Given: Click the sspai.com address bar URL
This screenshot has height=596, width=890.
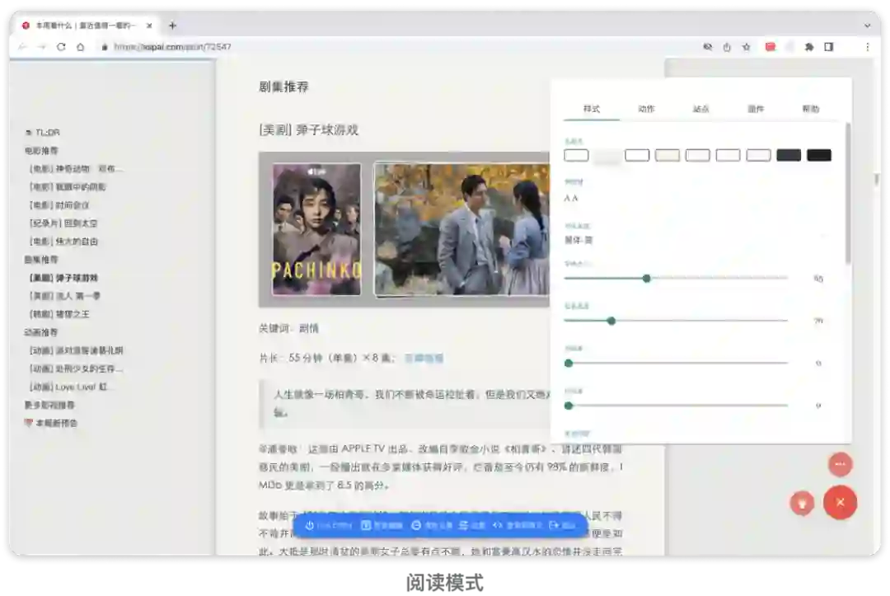Looking at the screenshot, I should coord(172,47).
